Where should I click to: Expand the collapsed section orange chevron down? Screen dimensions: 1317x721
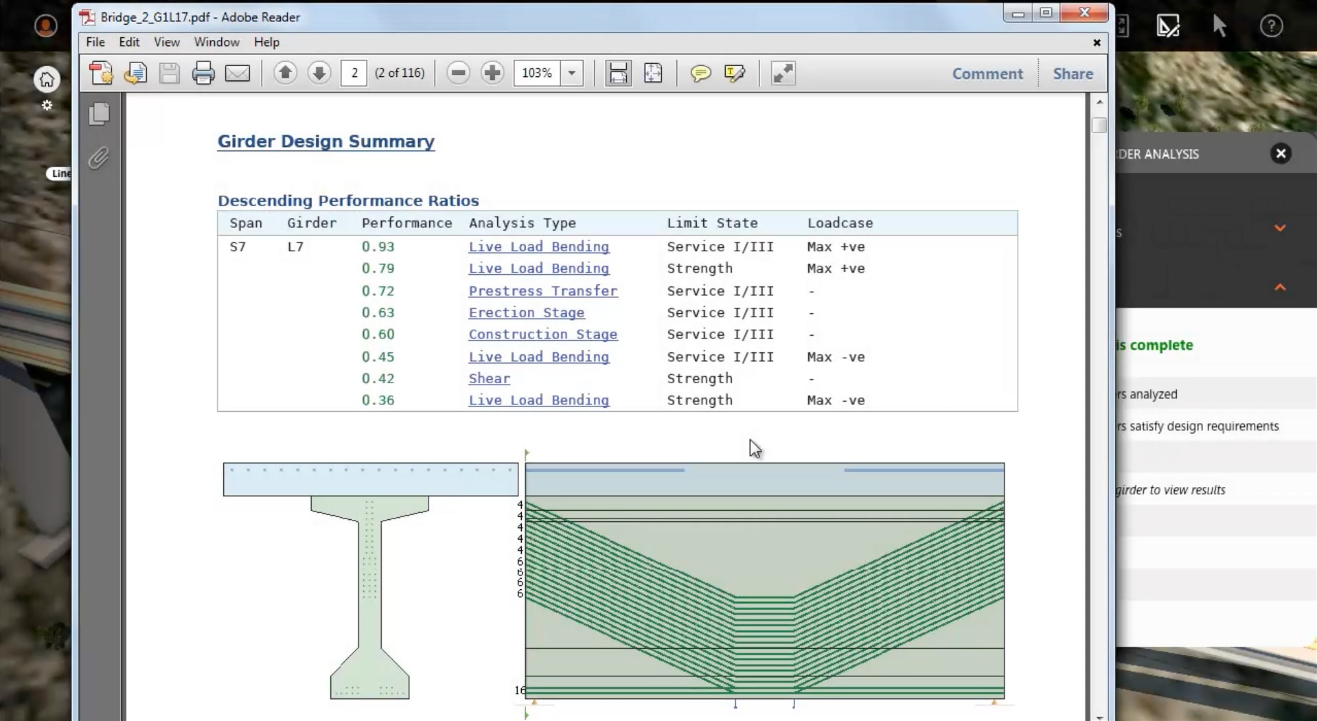(1279, 228)
